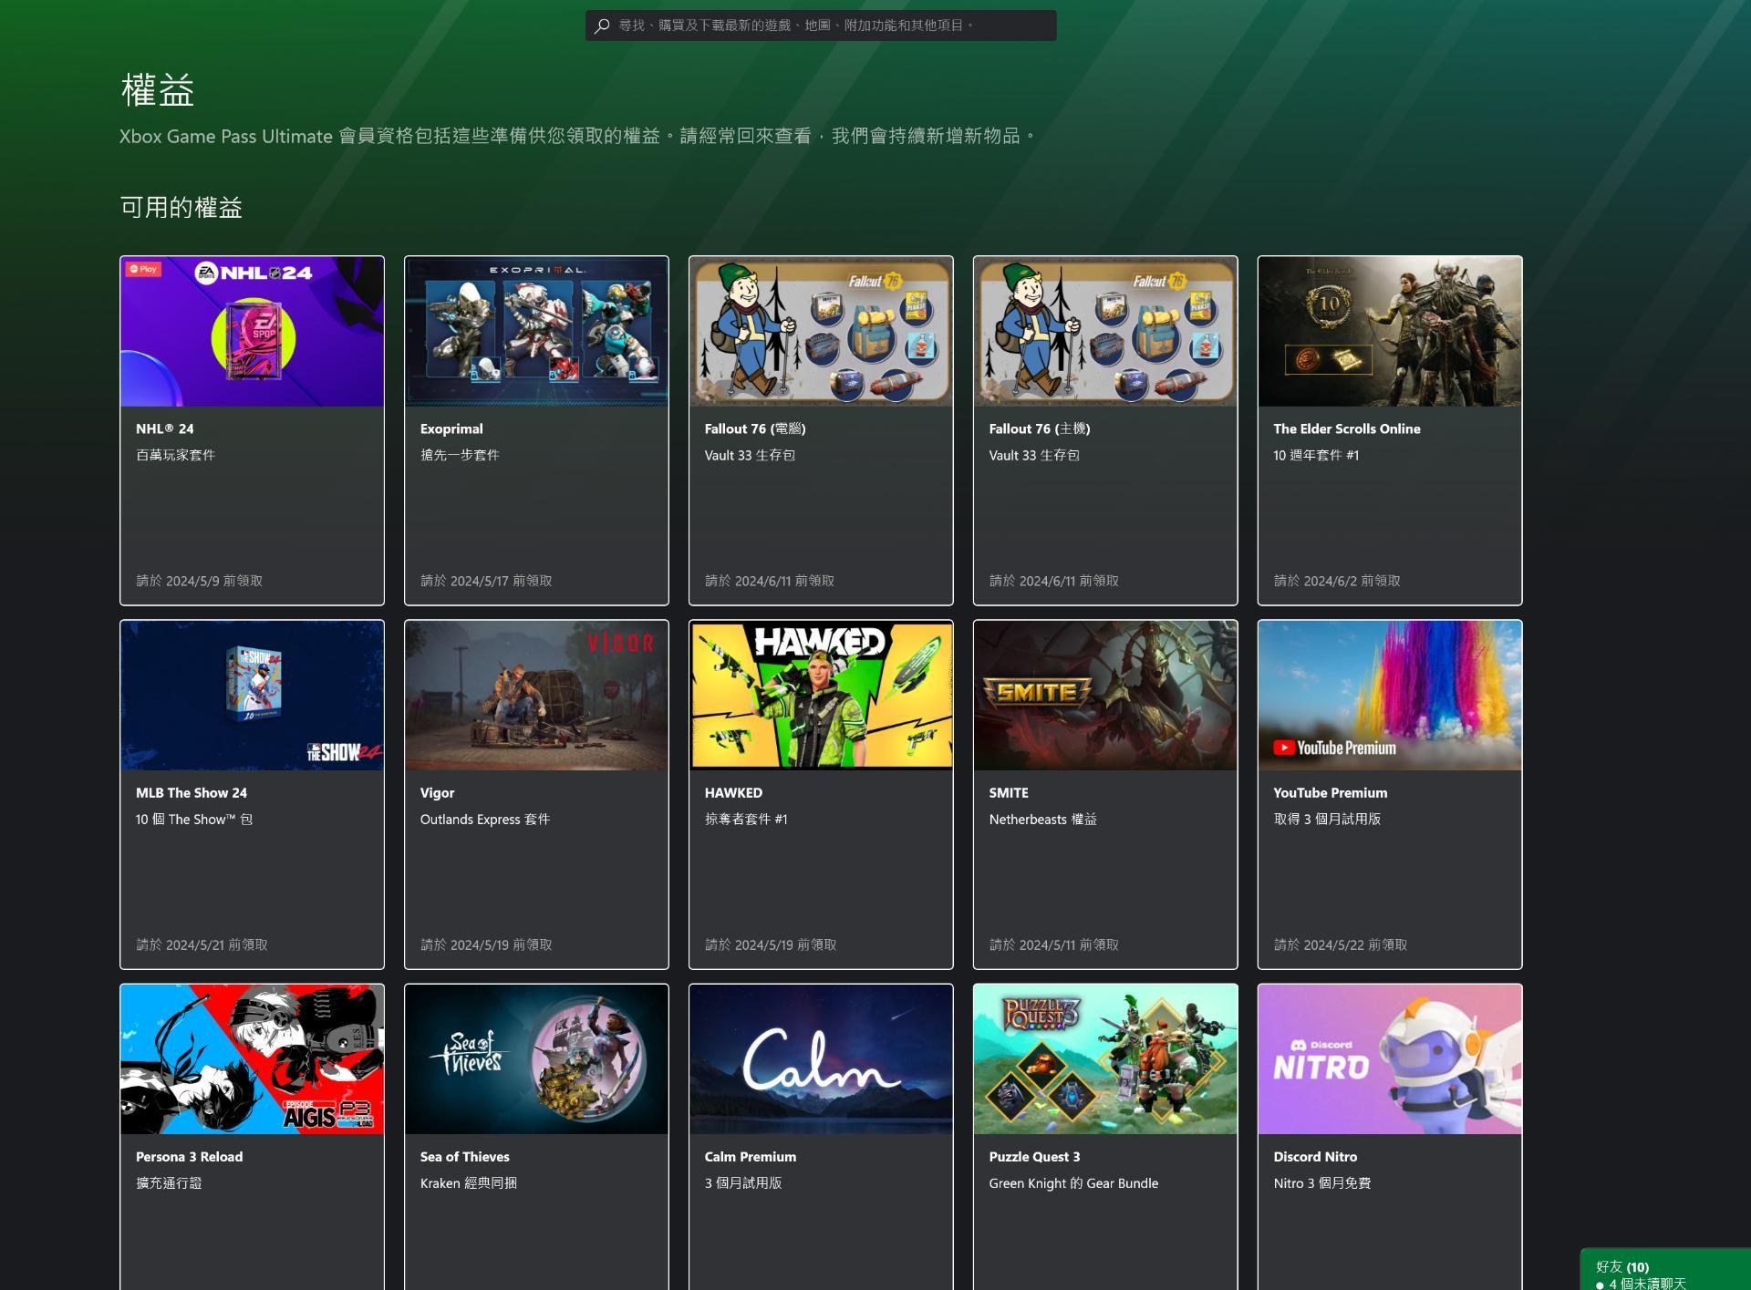Image resolution: width=1751 pixels, height=1290 pixels.
Task: Select the Puzzle Quest 3 perk image
Action: [1105, 1058]
